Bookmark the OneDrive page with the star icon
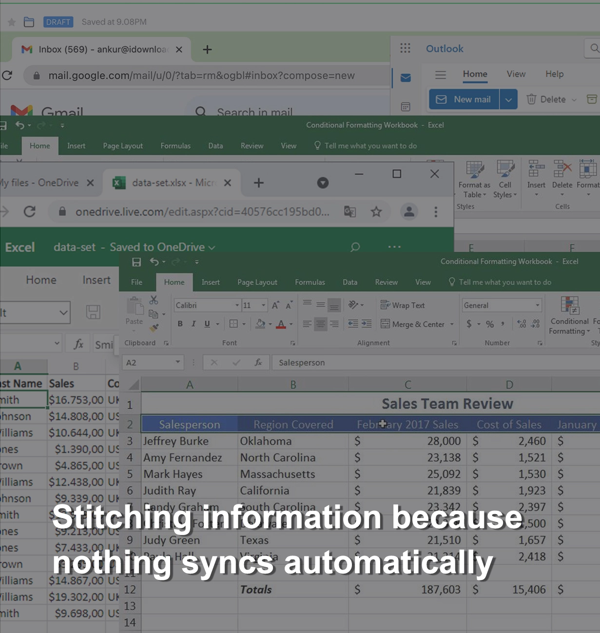600x633 pixels. tap(376, 212)
